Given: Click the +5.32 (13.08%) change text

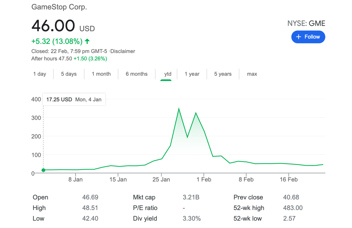Looking at the screenshot, I should click(57, 41).
